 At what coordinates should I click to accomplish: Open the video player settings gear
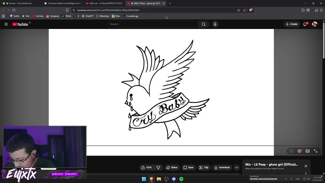coord(300,151)
